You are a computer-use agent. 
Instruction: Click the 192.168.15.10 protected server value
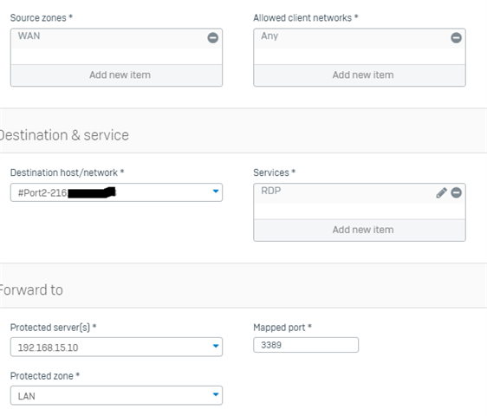point(48,348)
